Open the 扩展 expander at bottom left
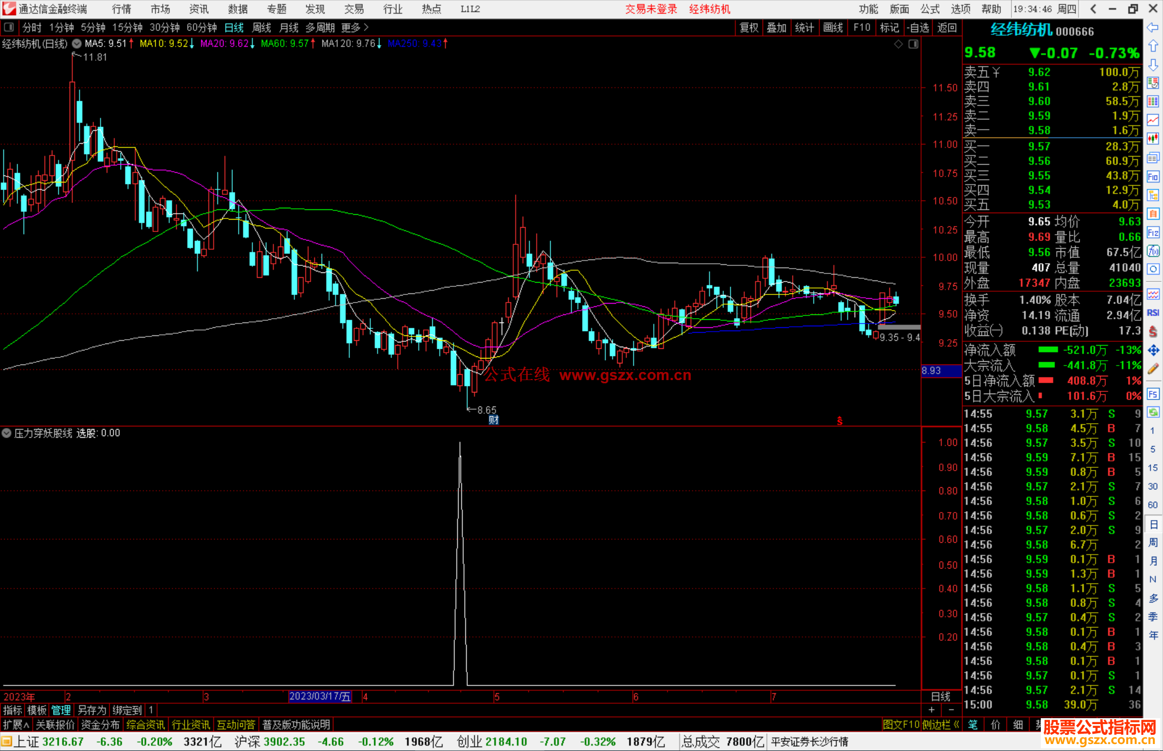The height and width of the screenshot is (751, 1163). point(16,725)
